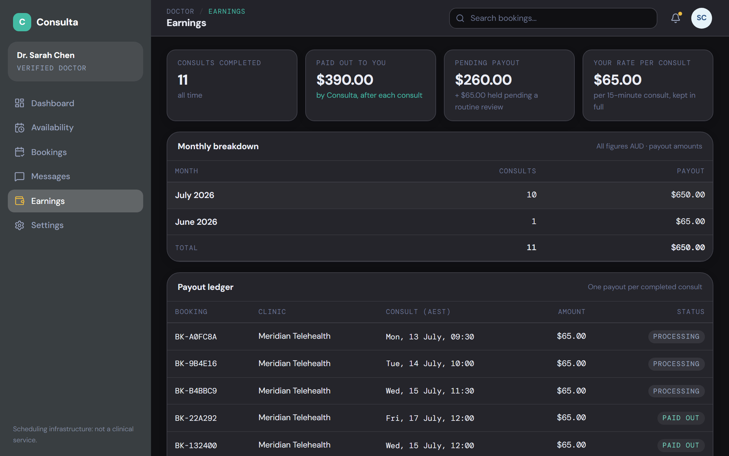The width and height of the screenshot is (729, 456).
Task: Click the Availability calendar-clock icon
Action: pos(20,128)
